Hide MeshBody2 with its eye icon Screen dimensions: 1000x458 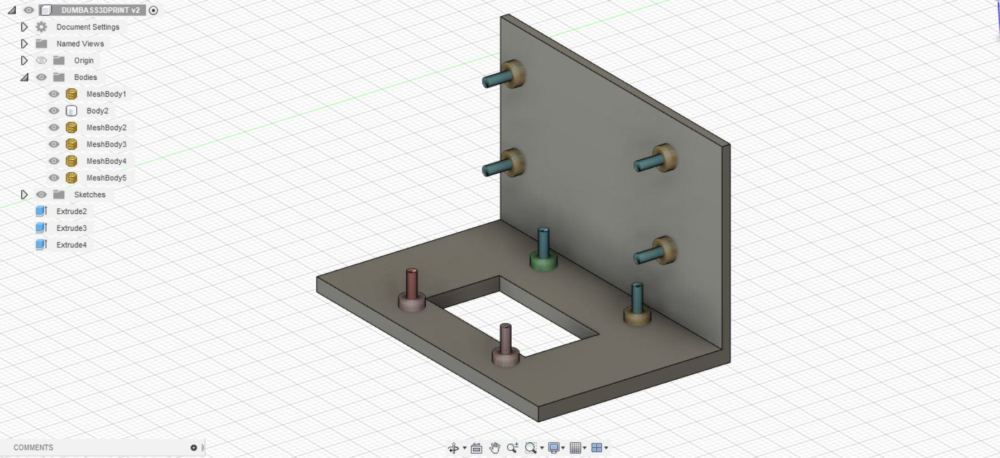(x=54, y=127)
